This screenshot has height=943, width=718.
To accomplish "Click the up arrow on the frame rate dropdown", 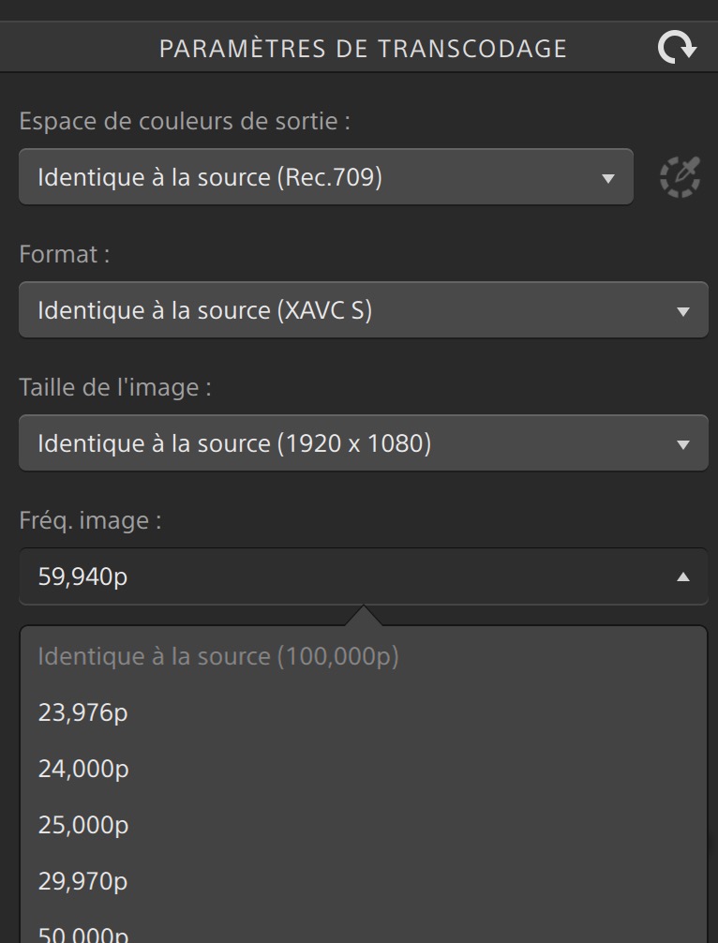I will coord(683,576).
